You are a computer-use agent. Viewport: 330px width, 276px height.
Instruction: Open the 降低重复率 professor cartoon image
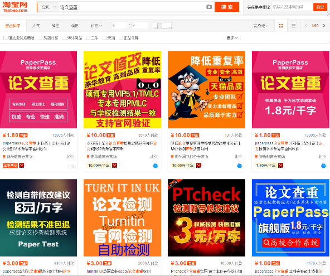[206, 90]
